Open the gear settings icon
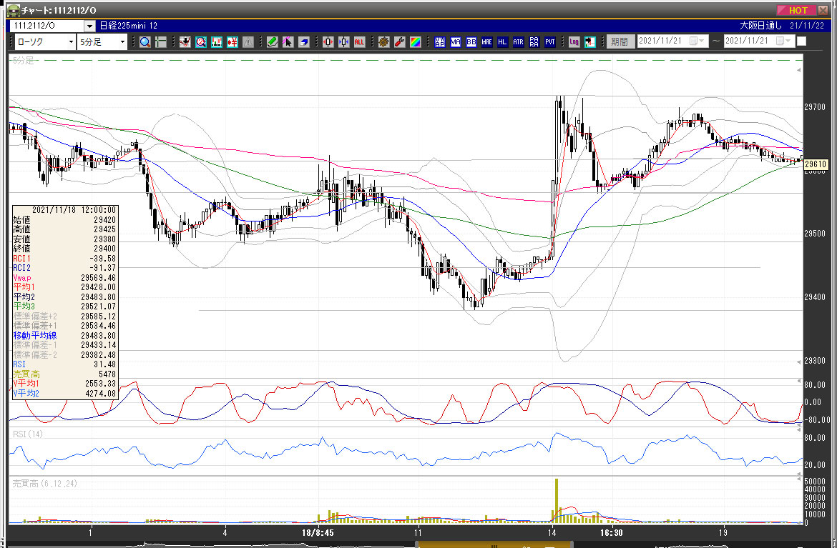Viewport: 837px width, 548px height. [x=383, y=41]
